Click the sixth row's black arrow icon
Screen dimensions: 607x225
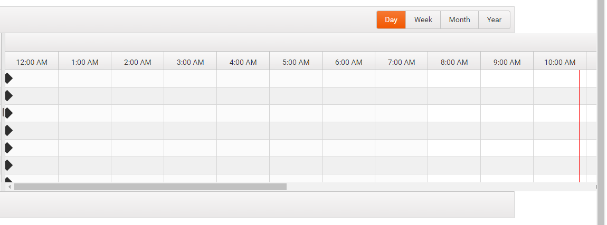tap(9, 165)
